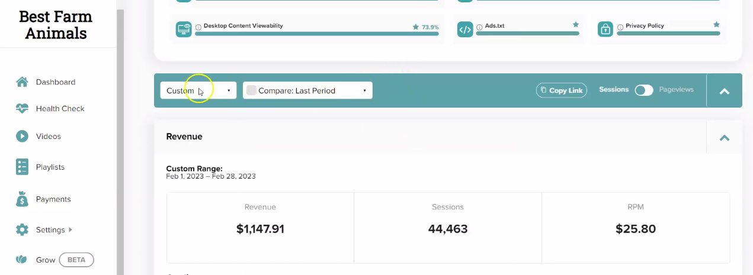Screen dimensions: 753x275
Task: Open the Health Check heartbeat icon
Action: (x=22, y=109)
